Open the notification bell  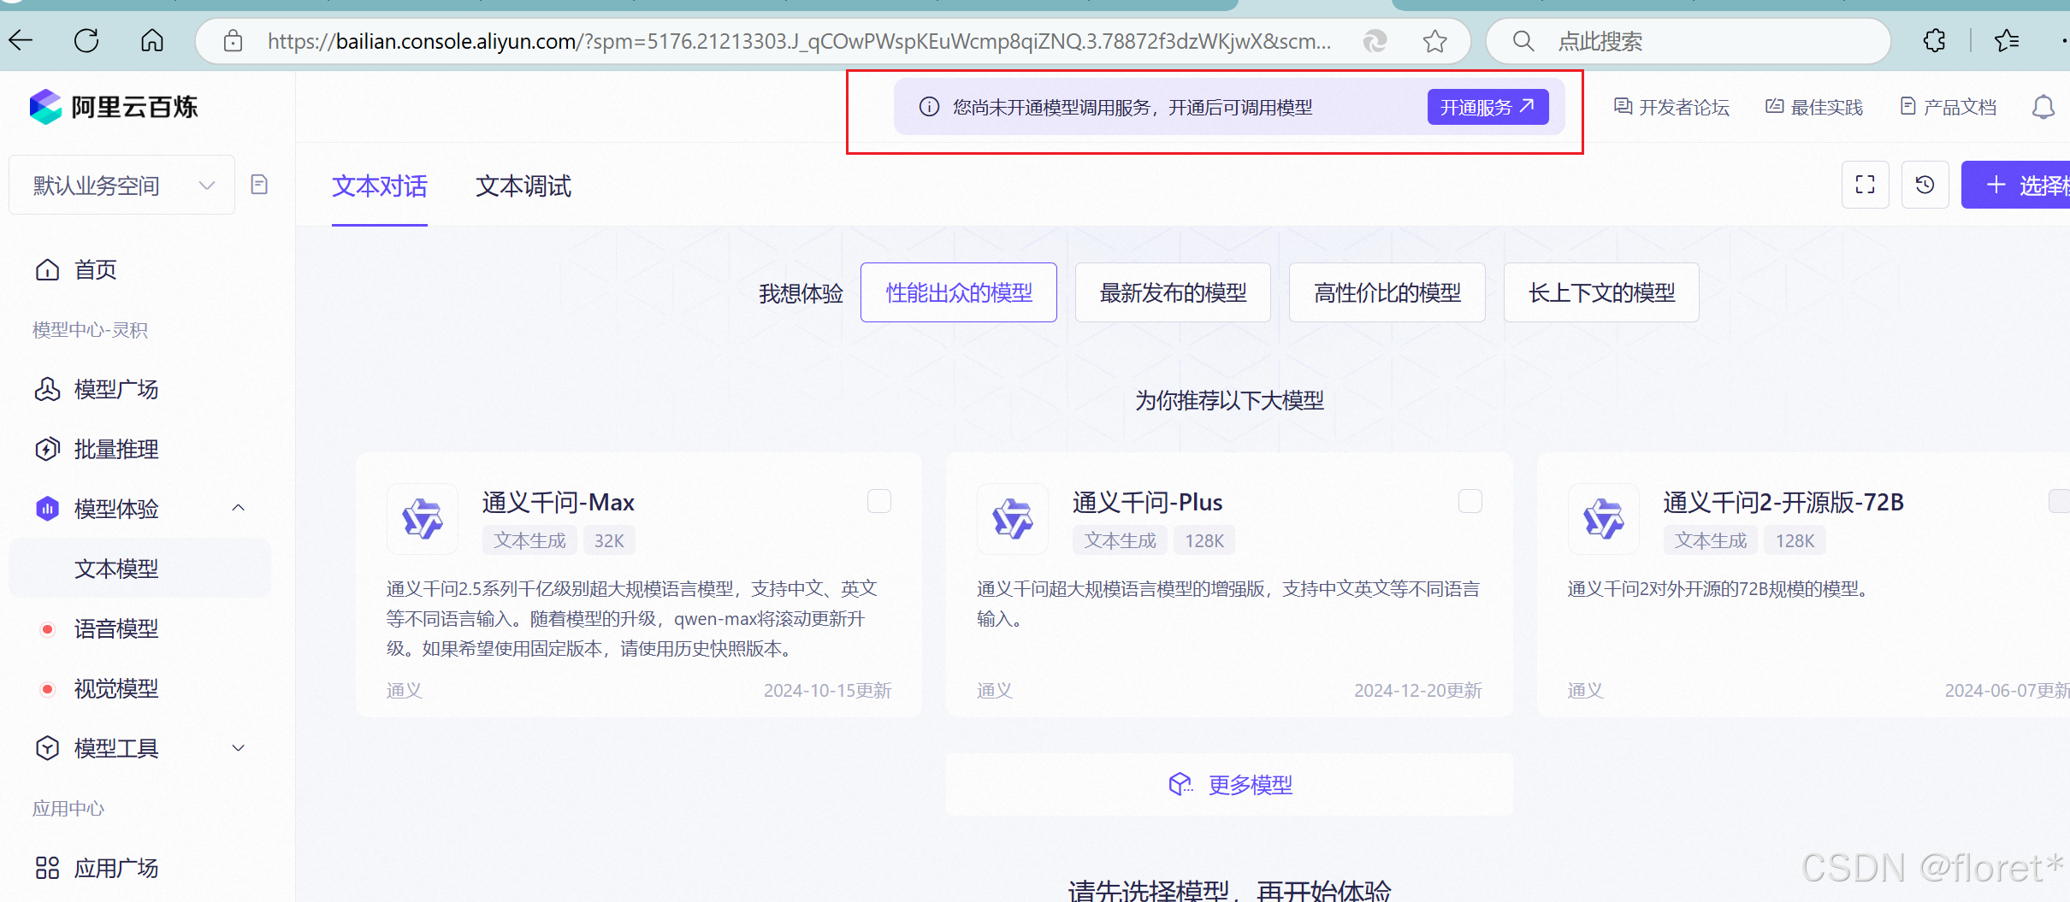pos(2043,107)
